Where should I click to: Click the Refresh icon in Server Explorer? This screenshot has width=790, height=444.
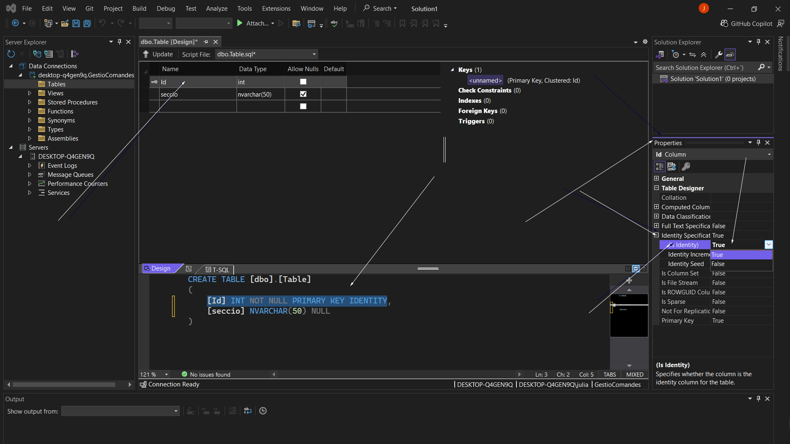coord(11,54)
